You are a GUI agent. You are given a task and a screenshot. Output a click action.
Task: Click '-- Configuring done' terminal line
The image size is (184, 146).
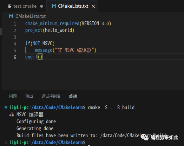(x=33, y=122)
